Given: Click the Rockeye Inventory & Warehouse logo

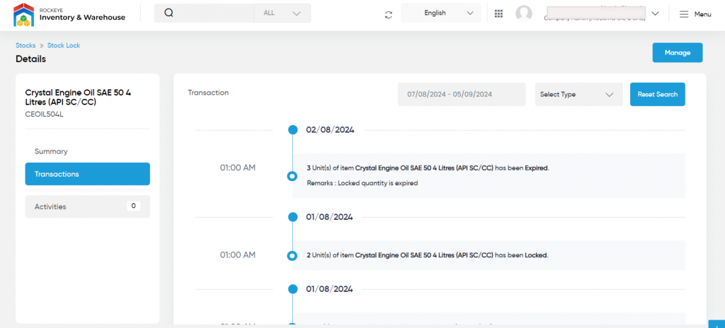Looking at the screenshot, I should click(69, 14).
